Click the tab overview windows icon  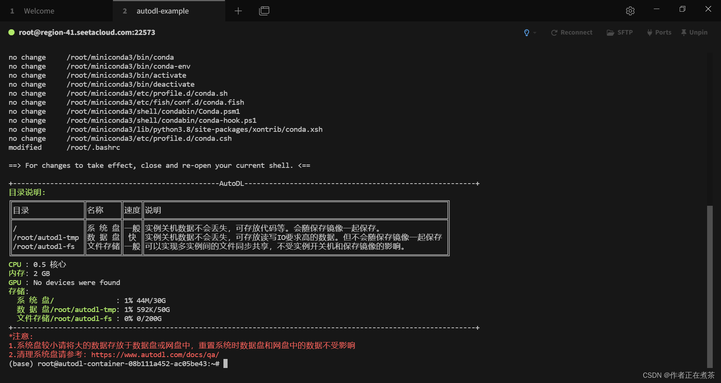tap(264, 11)
